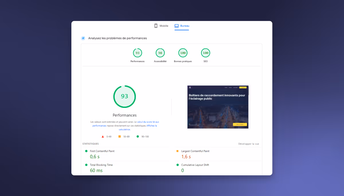The image size is (344, 196).
Task: Click the large 93 Performances circle gauge
Action: [x=124, y=96]
